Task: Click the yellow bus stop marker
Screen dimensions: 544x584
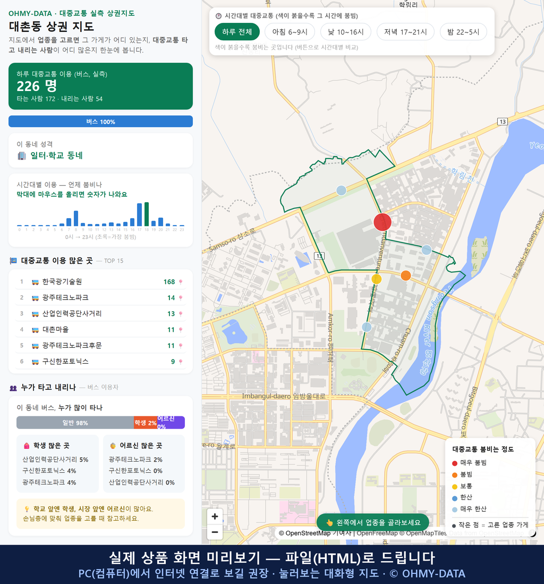Action: 377,279
